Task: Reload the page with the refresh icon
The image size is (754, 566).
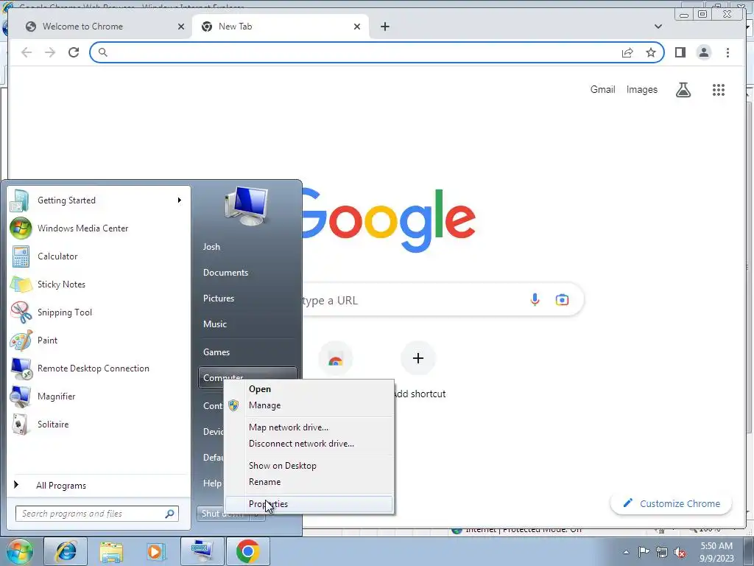Action: point(74,52)
